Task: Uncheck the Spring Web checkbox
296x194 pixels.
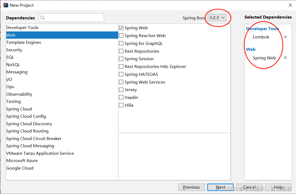Action: pos(121,28)
